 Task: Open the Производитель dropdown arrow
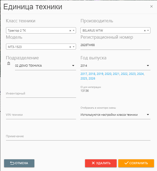click(148, 30)
